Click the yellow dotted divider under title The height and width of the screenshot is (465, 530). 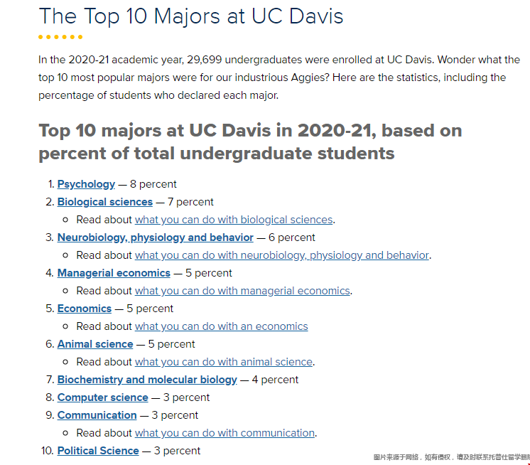tap(60, 37)
